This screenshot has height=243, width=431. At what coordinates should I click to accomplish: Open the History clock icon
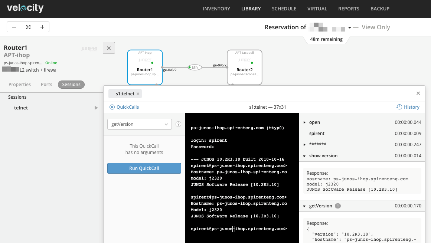point(399,107)
